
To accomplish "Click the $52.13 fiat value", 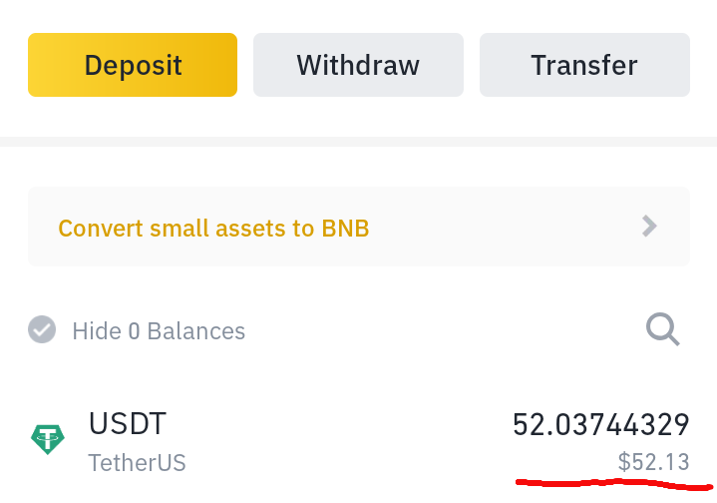I will pyautogui.click(x=653, y=461).
